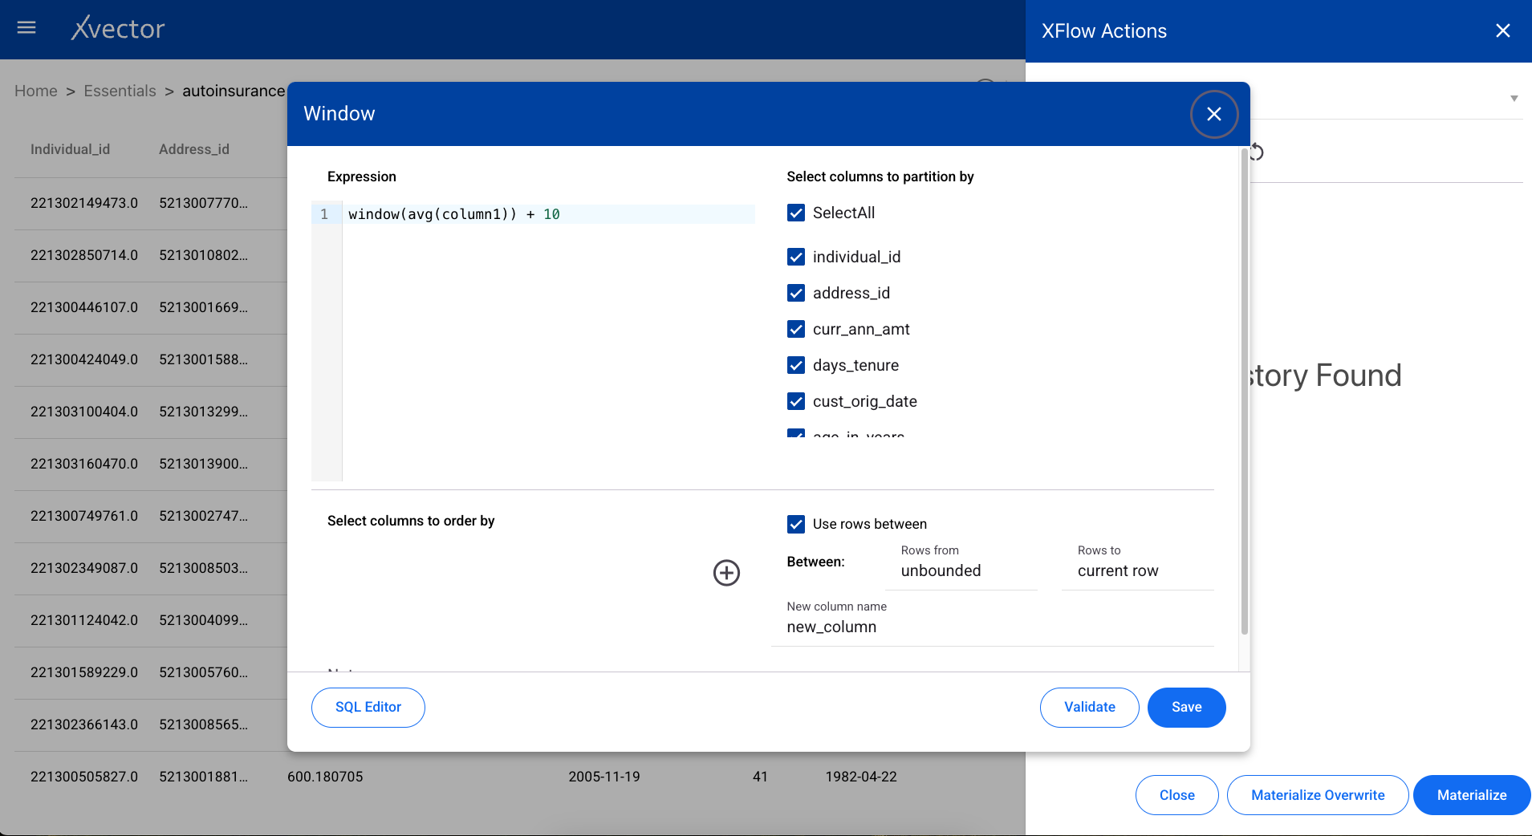Validate the window expression
The height and width of the screenshot is (836, 1532).
click(x=1089, y=708)
